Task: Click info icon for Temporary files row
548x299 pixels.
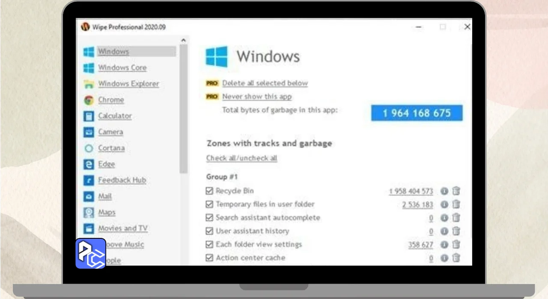Action: 444,205
